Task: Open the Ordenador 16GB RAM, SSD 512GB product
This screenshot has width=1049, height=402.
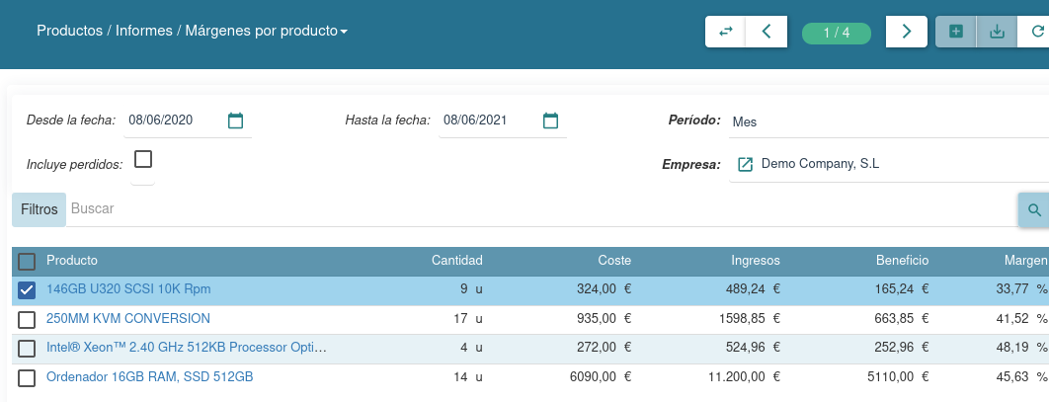Action: pos(149,377)
